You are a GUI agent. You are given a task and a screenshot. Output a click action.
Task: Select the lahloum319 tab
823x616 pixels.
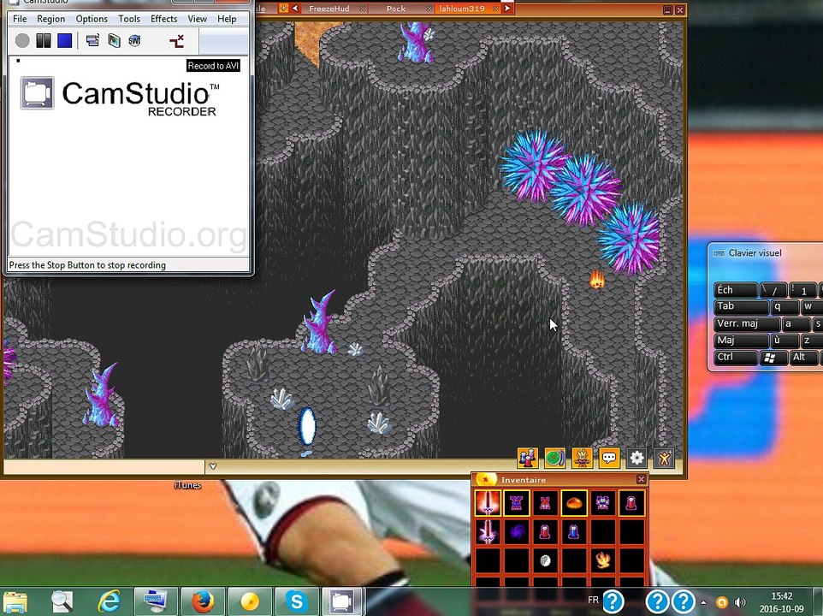pos(462,9)
